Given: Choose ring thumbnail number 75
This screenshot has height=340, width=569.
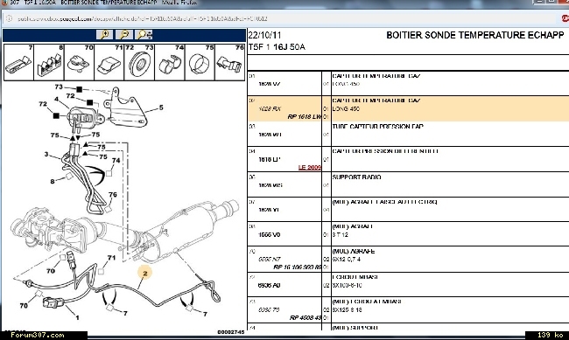Looking at the screenshot, I should click(200, 62).
